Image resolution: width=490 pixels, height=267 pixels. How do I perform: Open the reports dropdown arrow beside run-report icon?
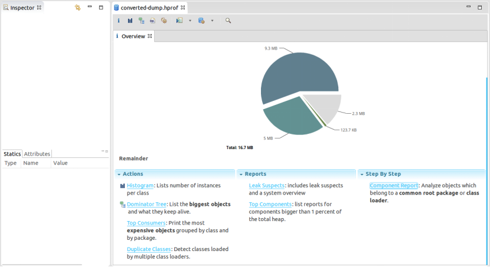coord(190,21)
